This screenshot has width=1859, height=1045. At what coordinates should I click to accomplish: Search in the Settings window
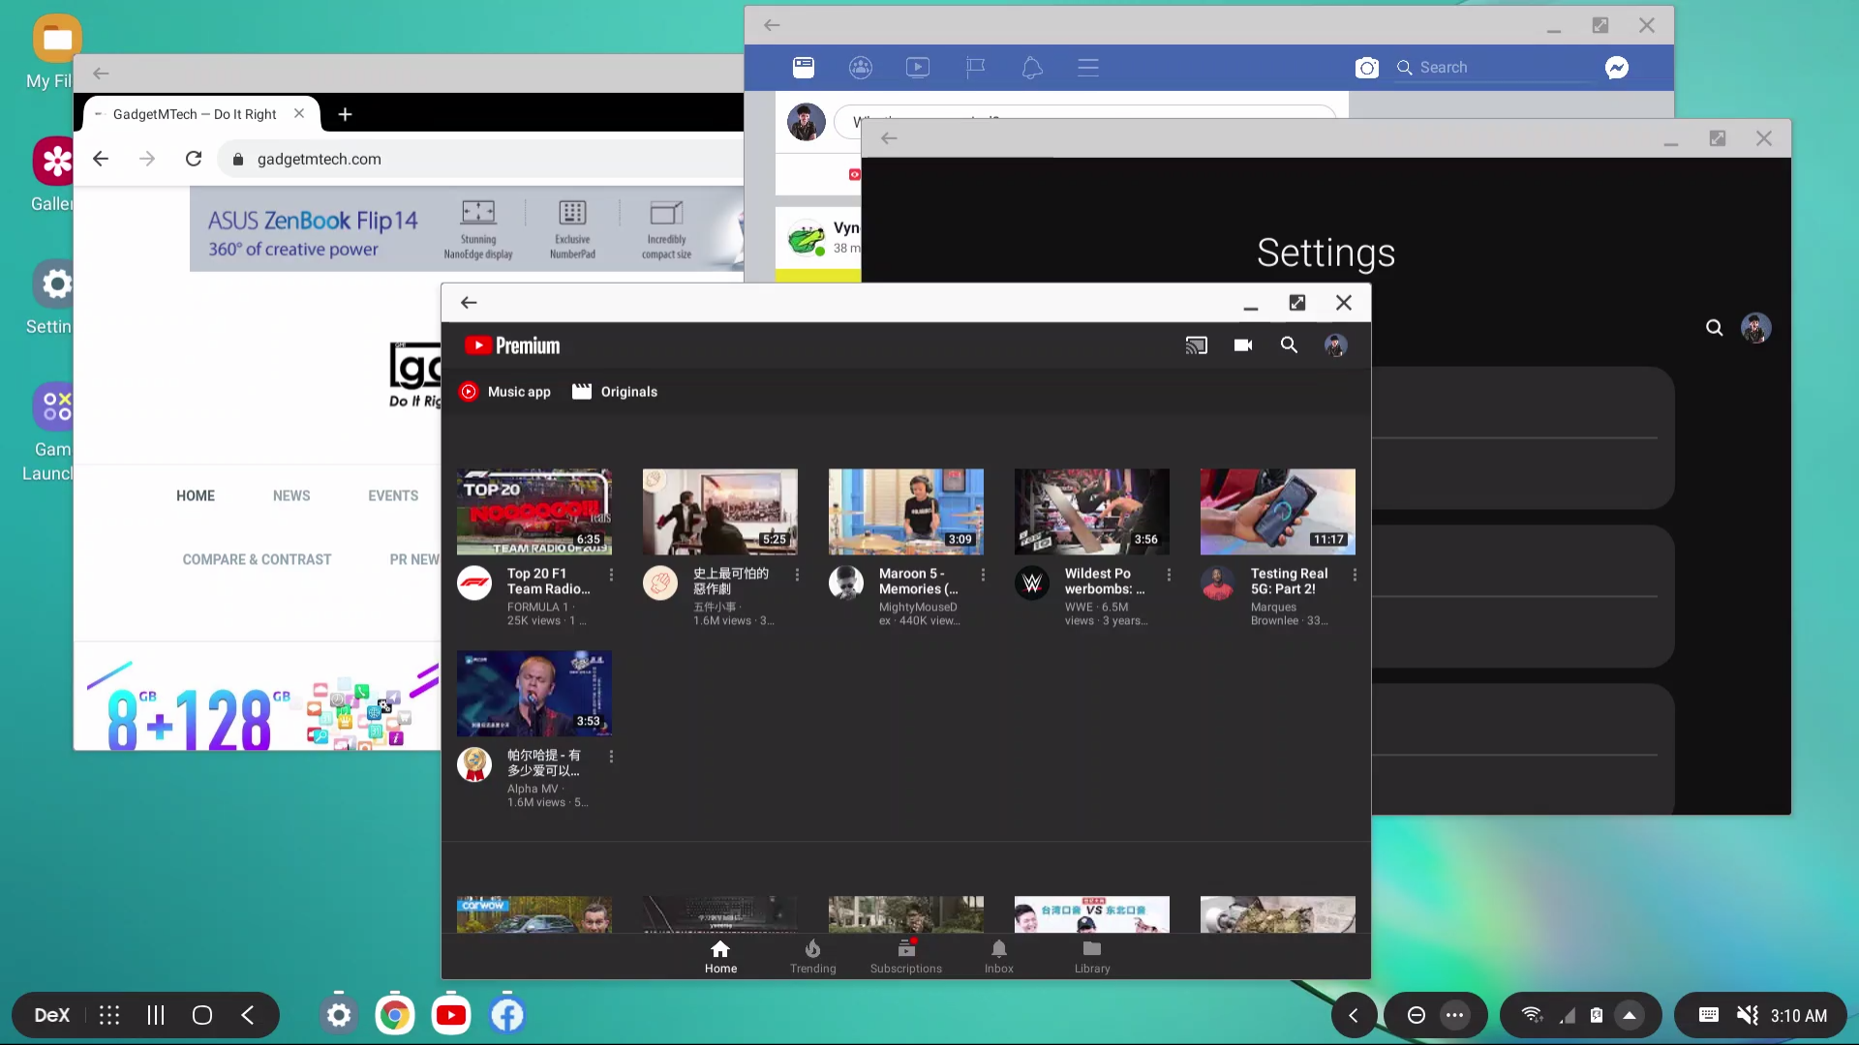(x=1715, y=328)
